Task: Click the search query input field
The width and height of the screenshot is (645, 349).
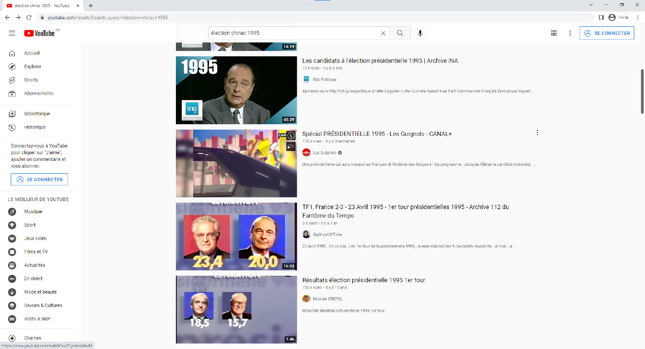Action: tap(293, 33)
